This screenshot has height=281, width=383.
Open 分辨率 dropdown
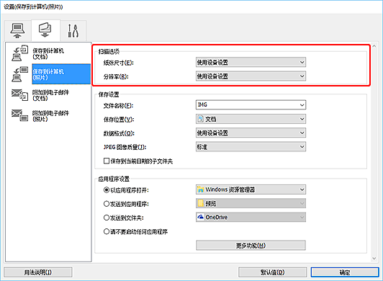click(x=251, y=76)
